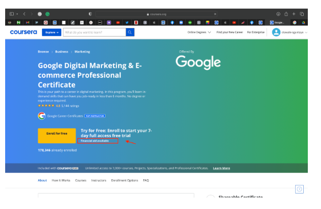
Task: Click the Google G instructor icon
Action: pyautogui.click(x=41, y=116)
